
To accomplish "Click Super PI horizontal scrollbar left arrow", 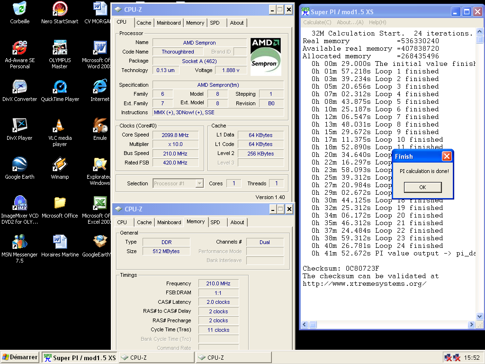I will (x=305, y=324).
